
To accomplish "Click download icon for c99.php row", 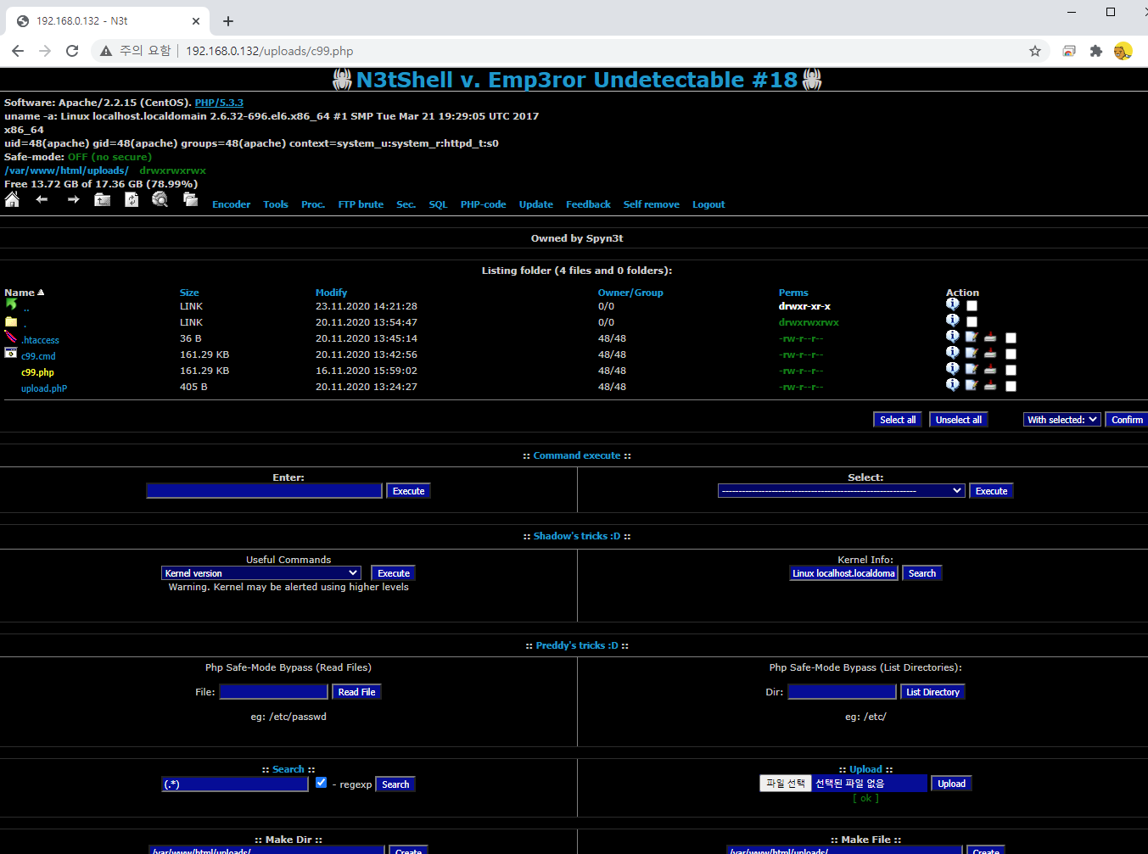I will (990, 369).
